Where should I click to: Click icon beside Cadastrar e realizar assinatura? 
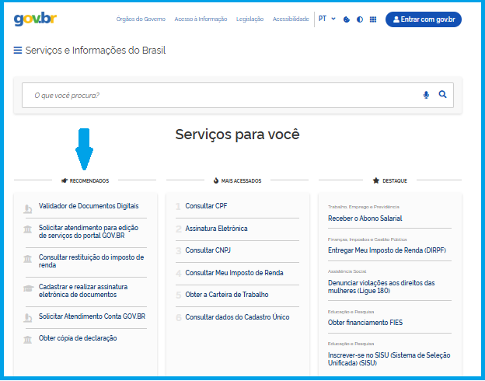28,288
